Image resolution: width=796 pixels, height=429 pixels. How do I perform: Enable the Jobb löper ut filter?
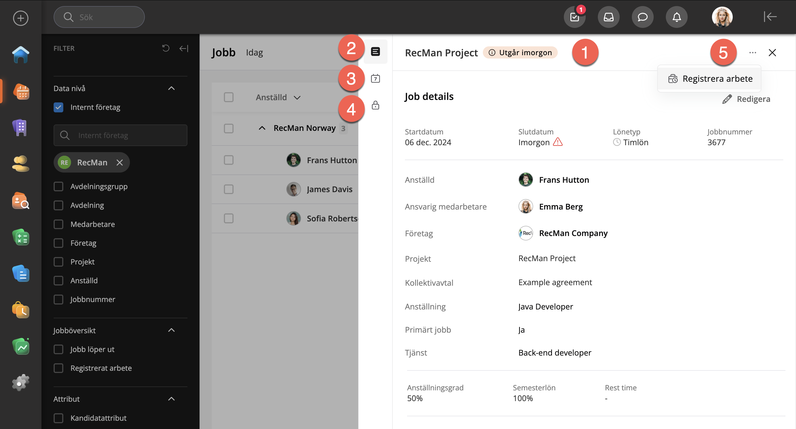click(58, 349)
